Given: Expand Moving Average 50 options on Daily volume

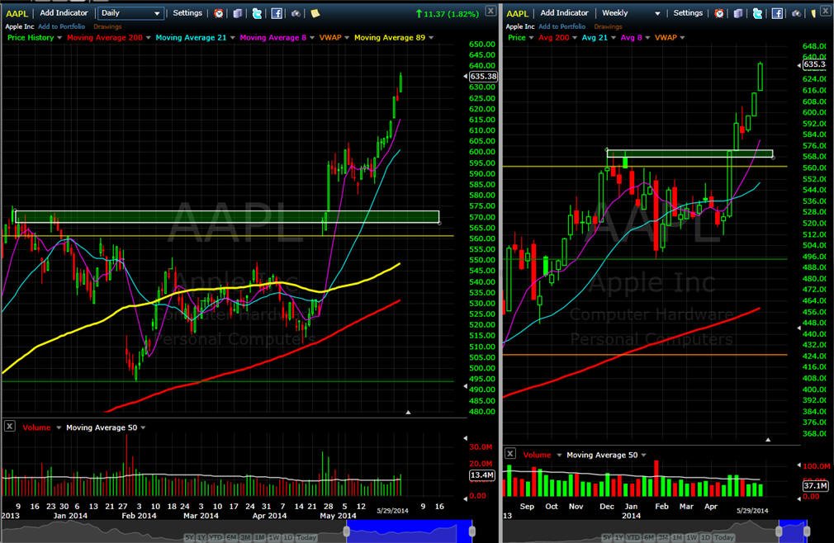Looking at the screenshot, I should pos(143,427).
